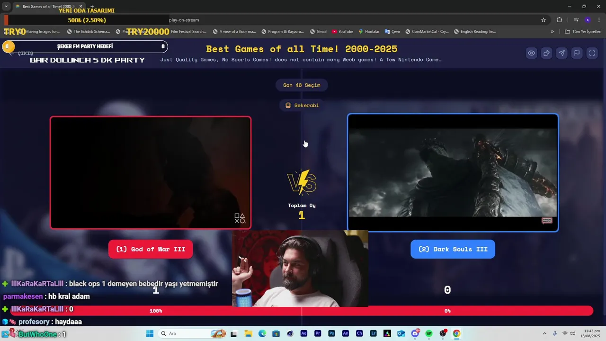This screenshot has width=606, height=341.
Task: Open the rainbow triangle app in taskbar
Action: coord(387,333)
